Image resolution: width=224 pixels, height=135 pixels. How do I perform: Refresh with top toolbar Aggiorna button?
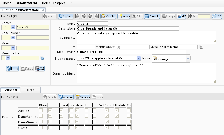66,16
